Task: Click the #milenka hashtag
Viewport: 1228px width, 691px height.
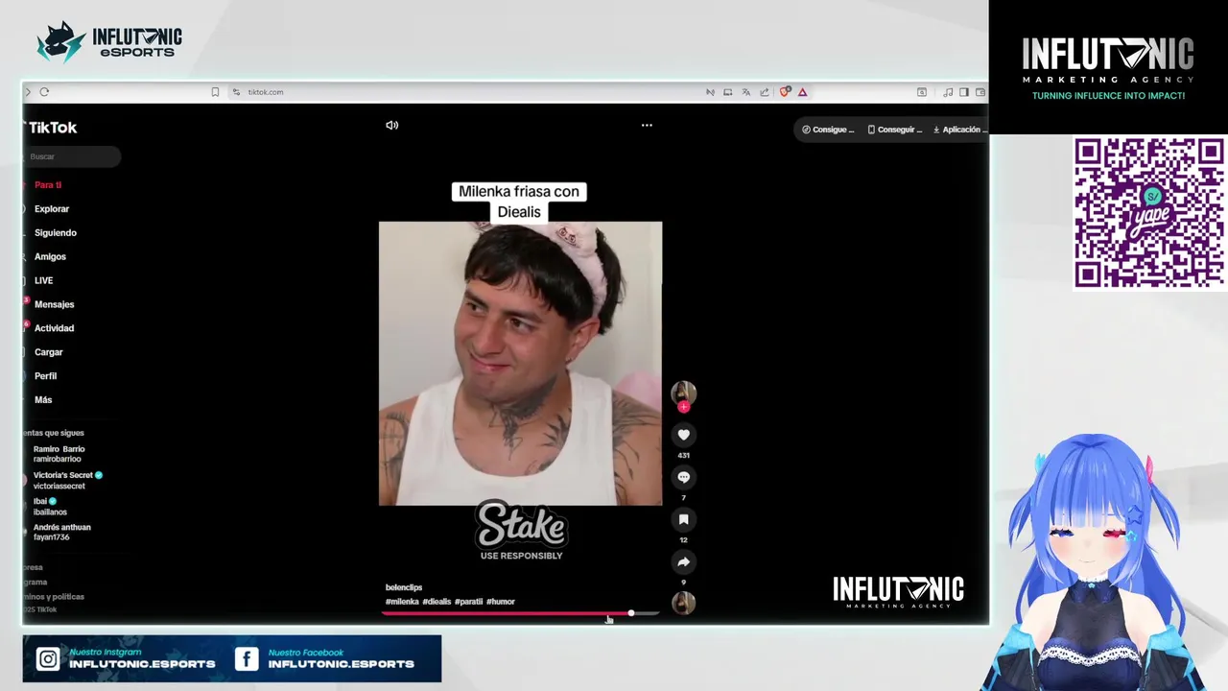Action: [402, 602]
